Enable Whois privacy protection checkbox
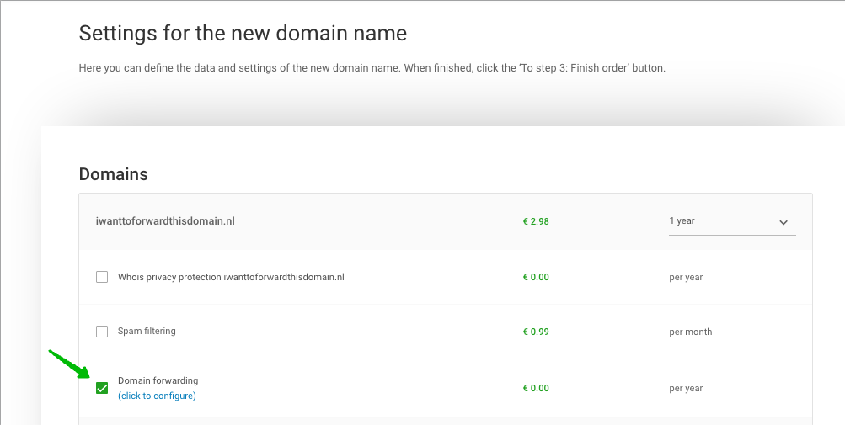The image size is (845, 425). [x=102, y=277]
